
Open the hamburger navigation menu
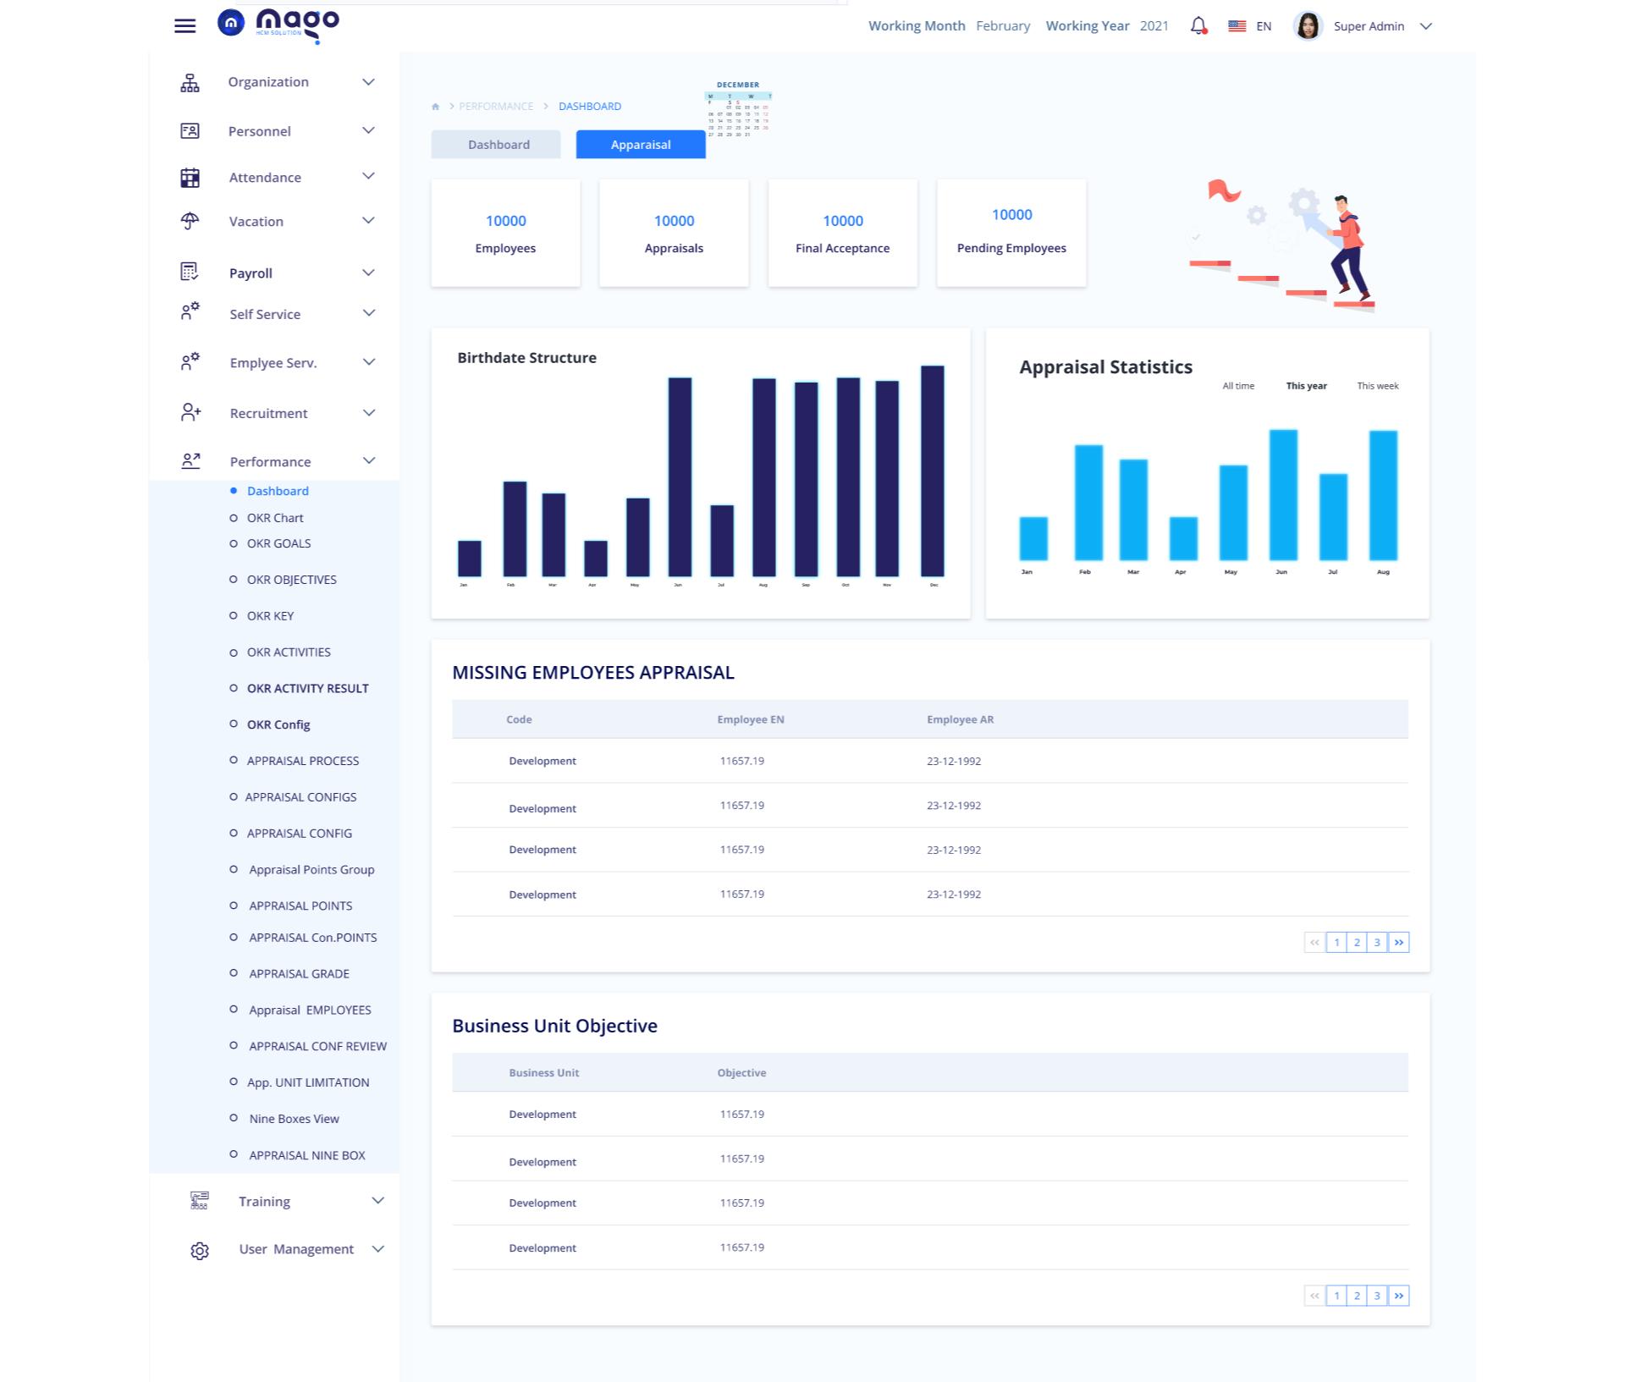coord(185,26)
